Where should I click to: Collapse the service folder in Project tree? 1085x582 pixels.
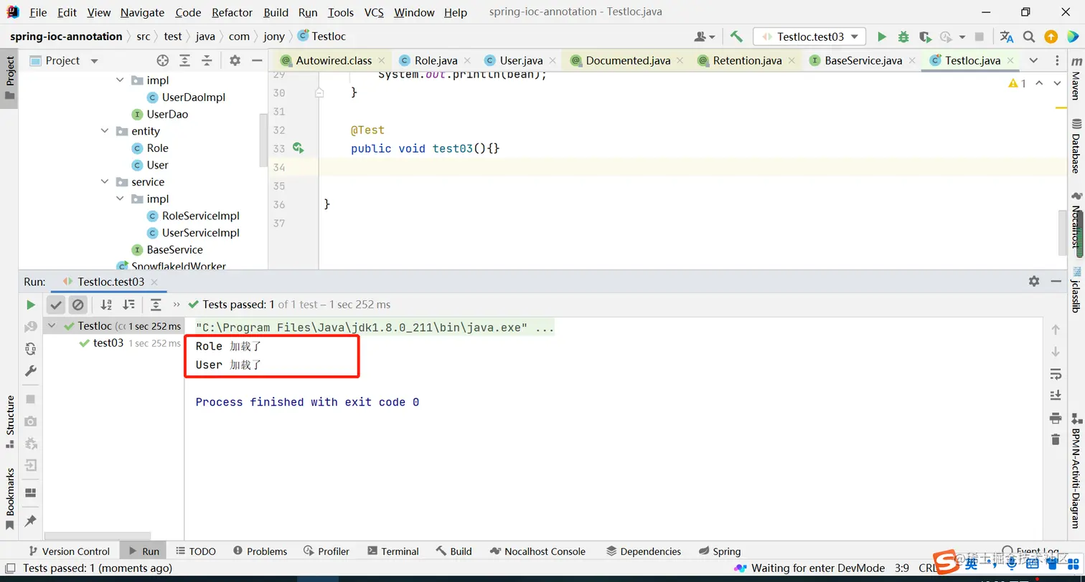[105, 182]
